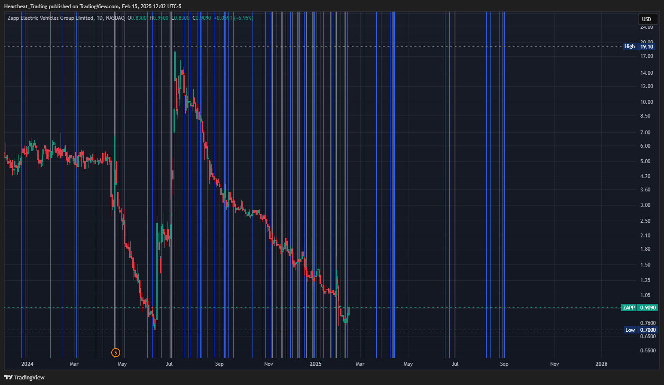Screen dimensions: 664x385
Task: Click the 14.00 price scale label
Action: [x=646, y=73]
